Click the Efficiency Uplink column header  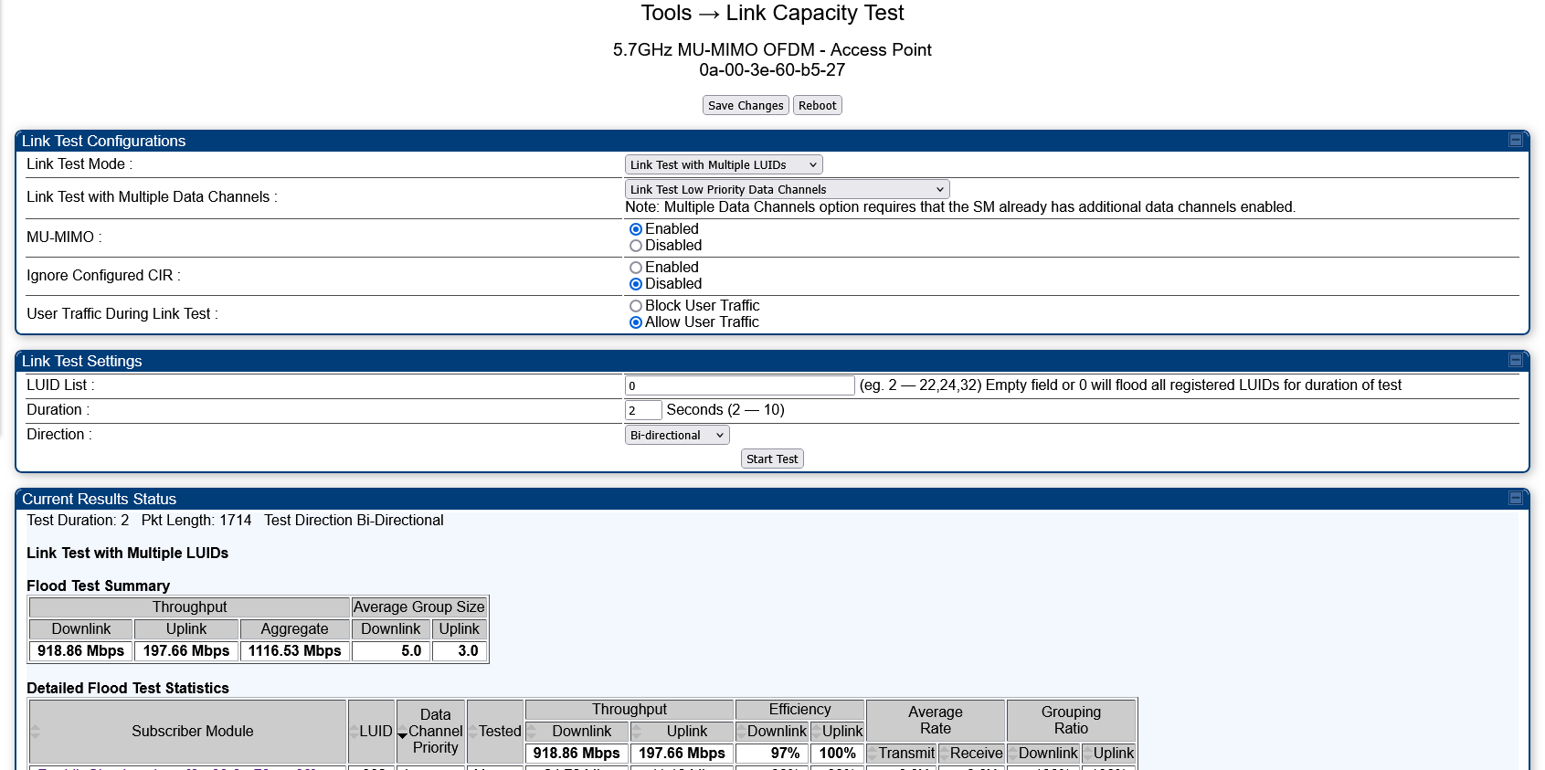pyautogui.click(x=838, y=732)
